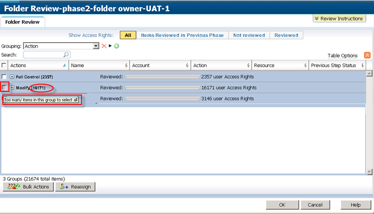The height and width of the screenshot is (214, 374).
Task: Show All access rights
Action: (128, 35)
